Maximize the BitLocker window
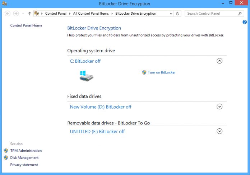 click(x=231, y=3)
